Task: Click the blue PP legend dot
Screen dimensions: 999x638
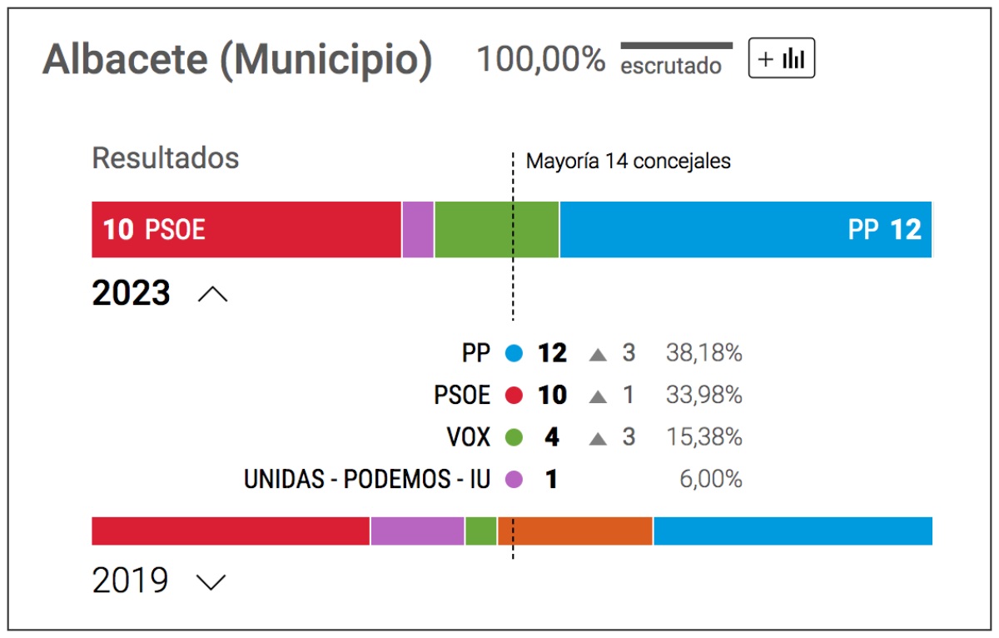Action: (x=514, y=354)
